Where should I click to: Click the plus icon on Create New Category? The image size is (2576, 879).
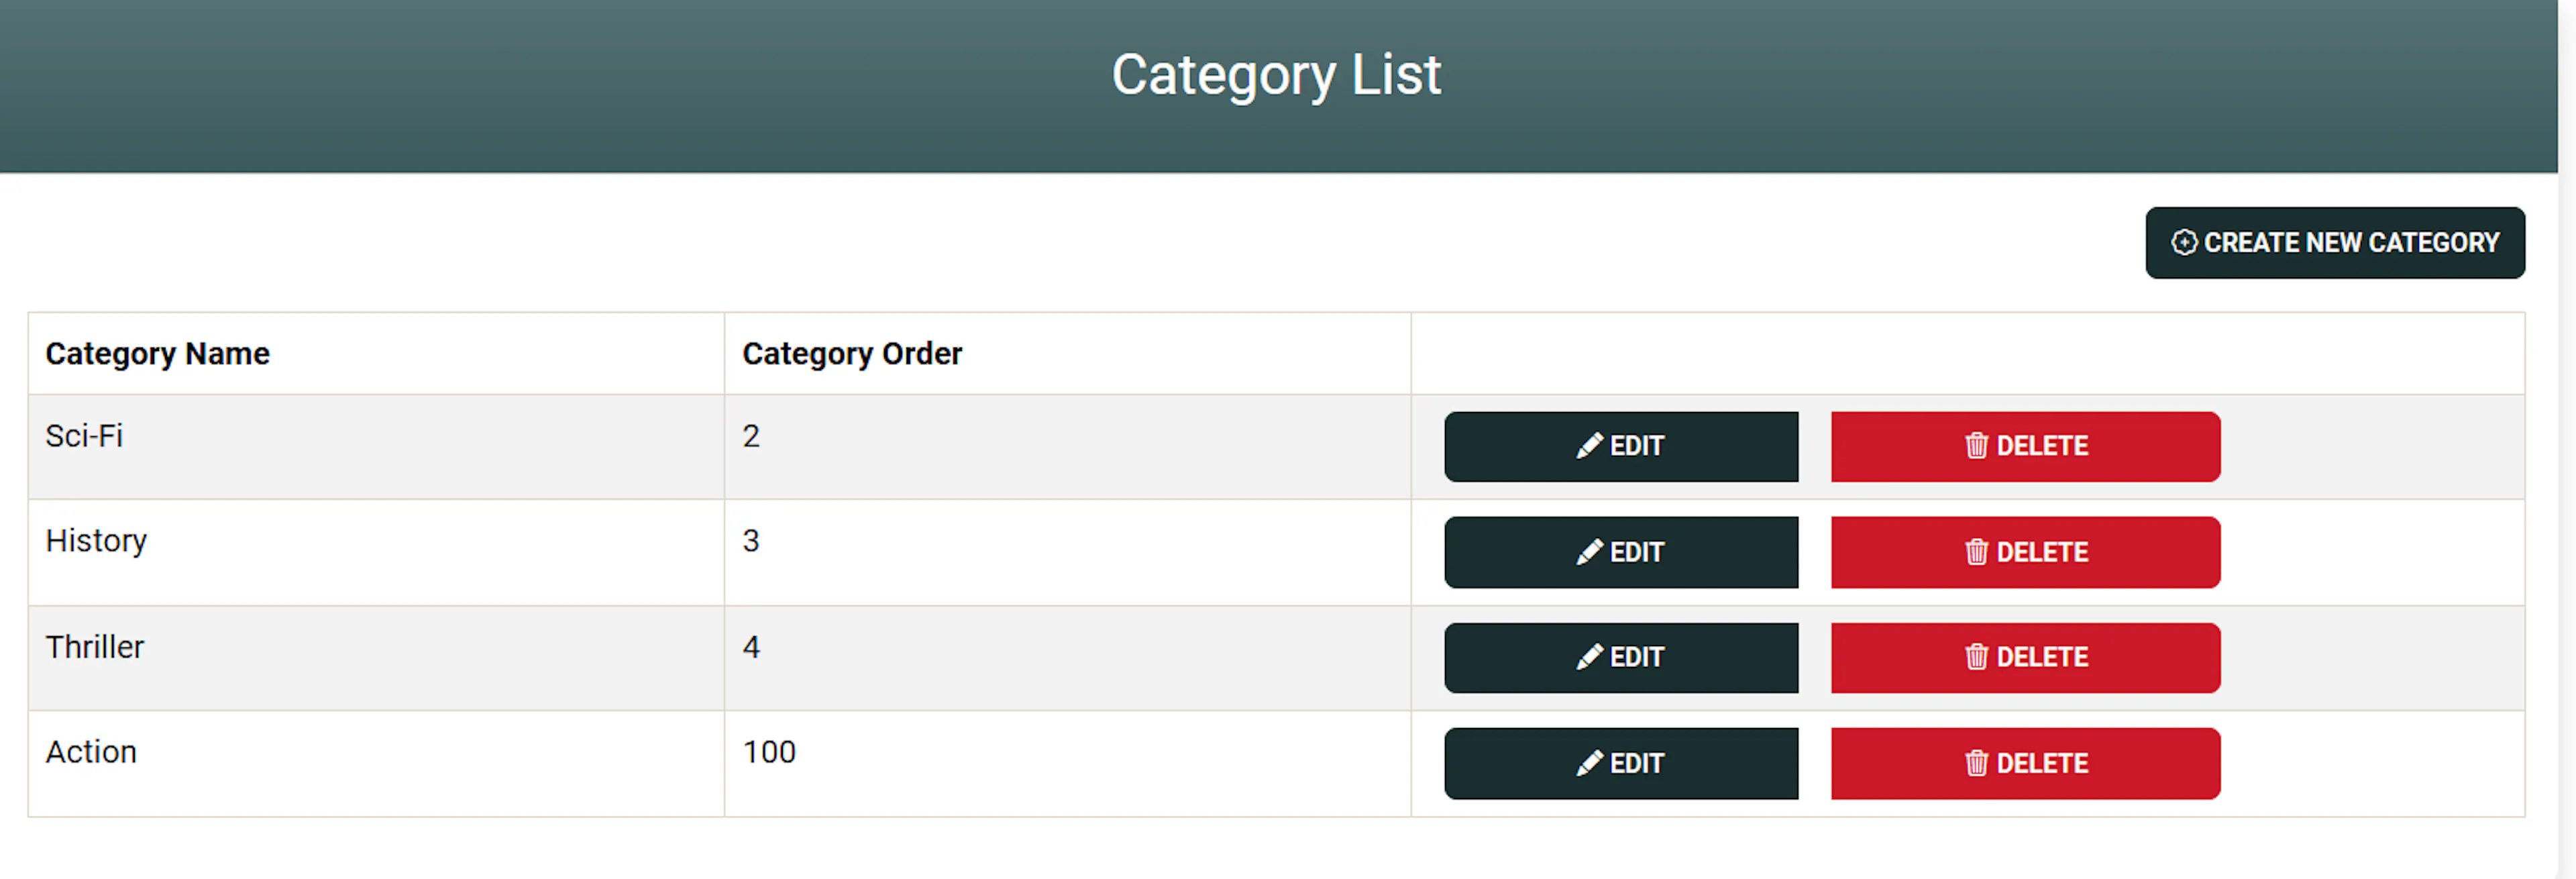point(2185,242)
